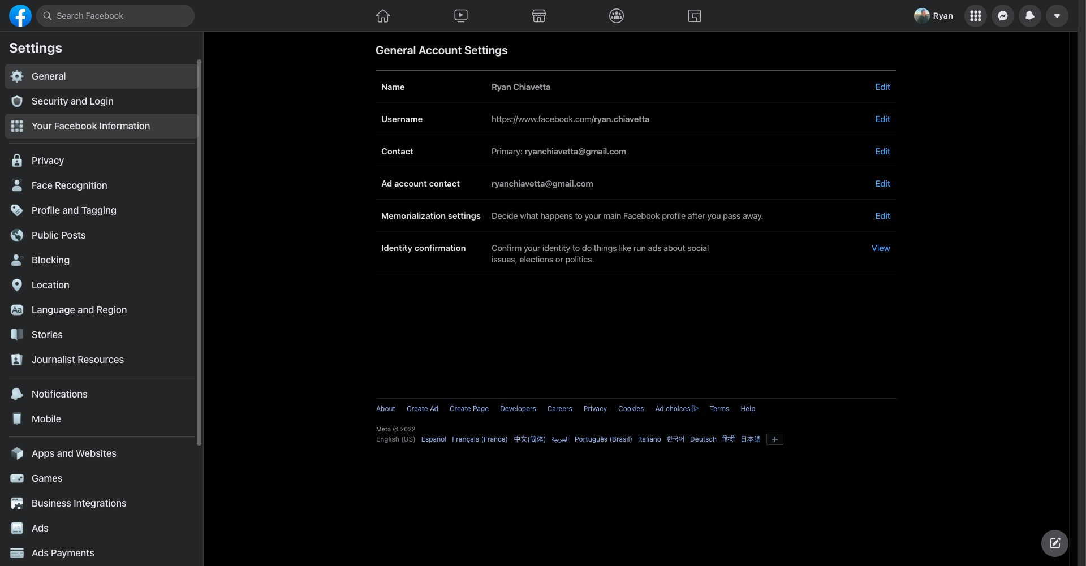
Task: Open the Watch video icon
Action: tap(461, 16)
